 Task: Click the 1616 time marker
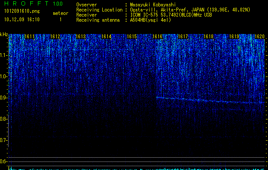pyautogui.click(x=157, y=37)
